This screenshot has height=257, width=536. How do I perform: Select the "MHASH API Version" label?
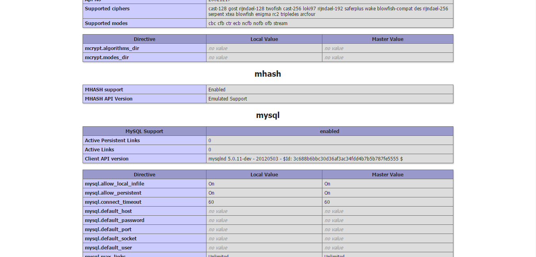(109, 99)
